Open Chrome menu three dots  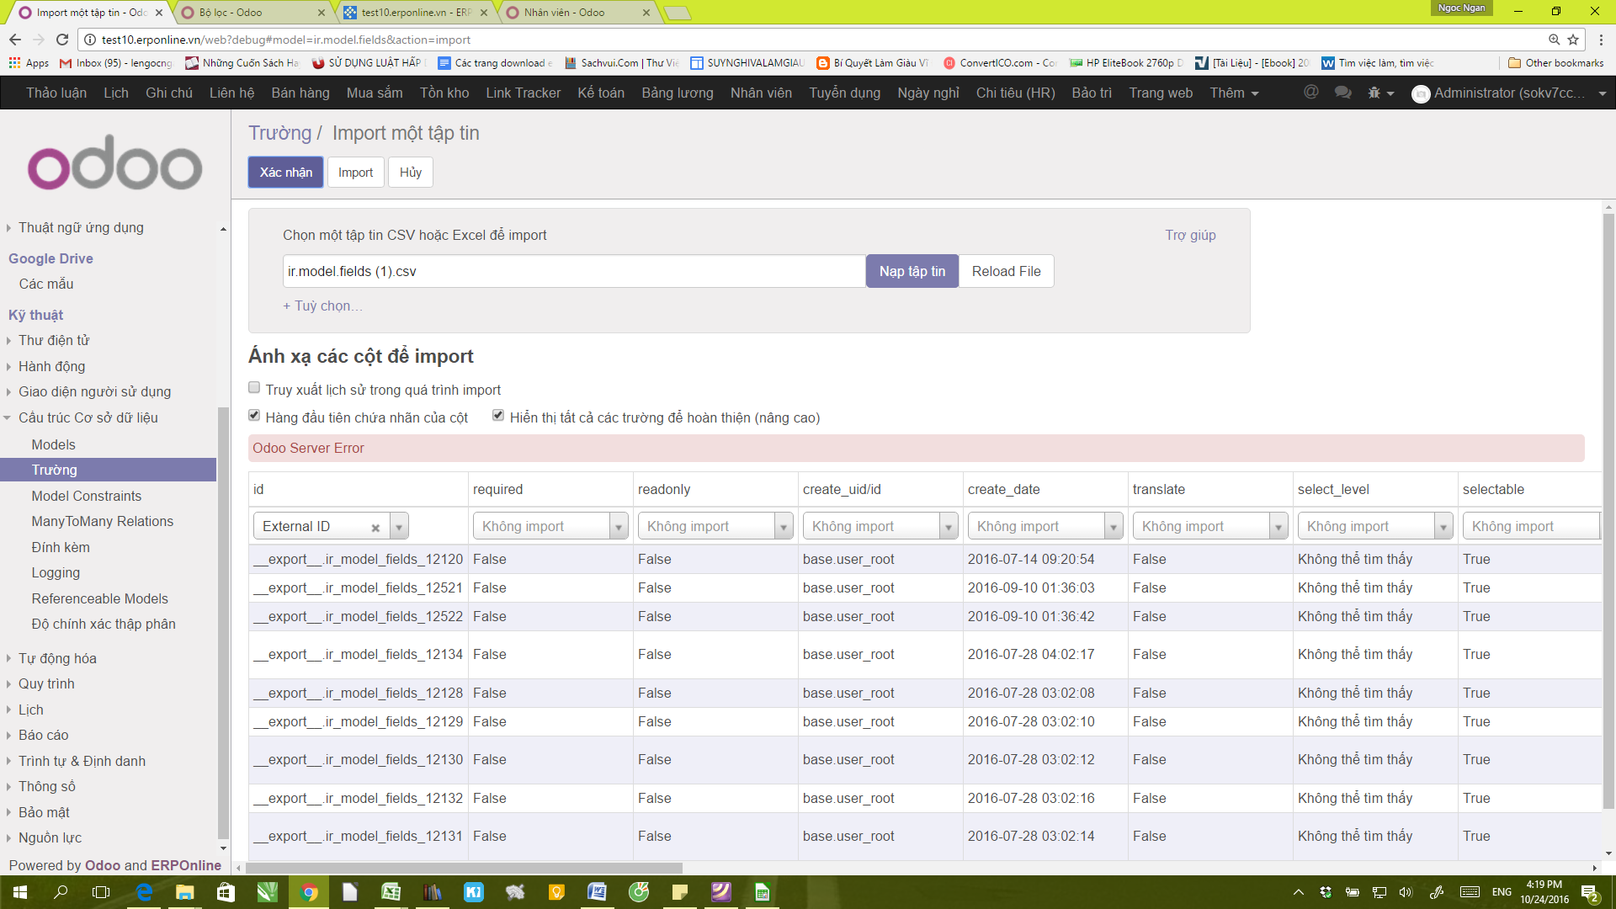click(x=1601, y=40)
